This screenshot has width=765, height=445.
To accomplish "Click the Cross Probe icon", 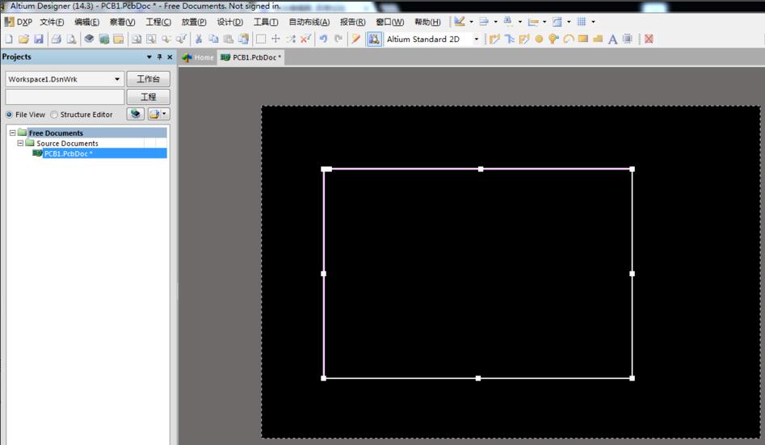I will tap(355, 39).
